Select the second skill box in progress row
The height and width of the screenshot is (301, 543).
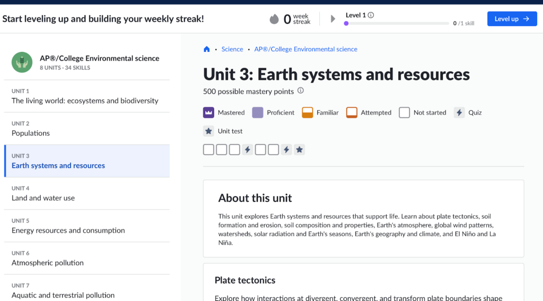tap(221, 150)
